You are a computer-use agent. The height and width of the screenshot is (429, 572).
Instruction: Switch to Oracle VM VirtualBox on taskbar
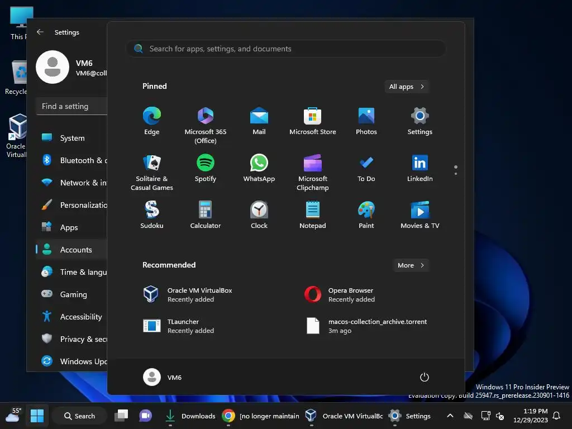click(x=344, y=416)
